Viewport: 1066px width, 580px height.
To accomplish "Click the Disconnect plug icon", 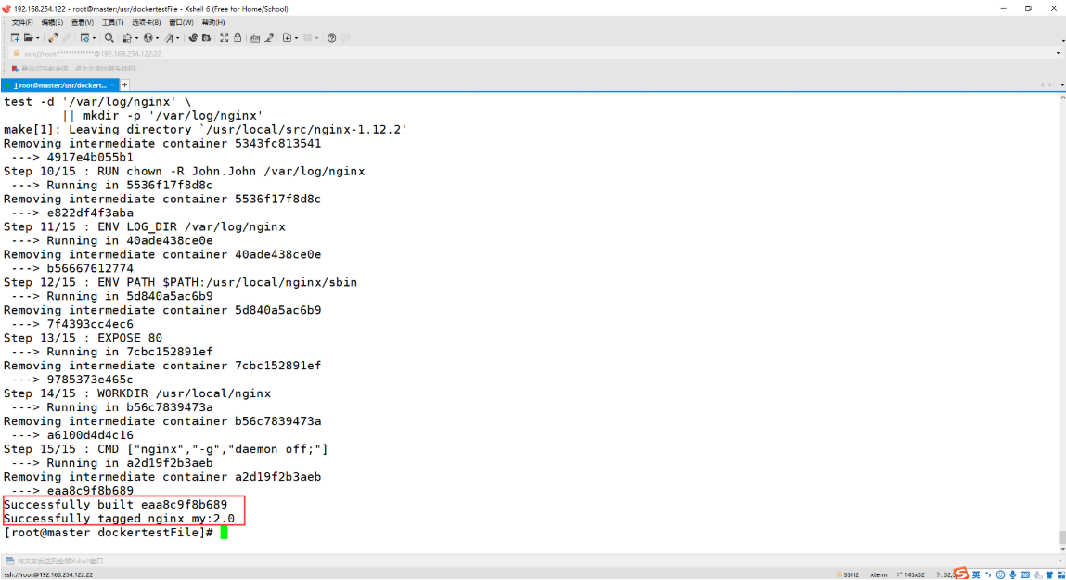I will [x=52, y=38].
